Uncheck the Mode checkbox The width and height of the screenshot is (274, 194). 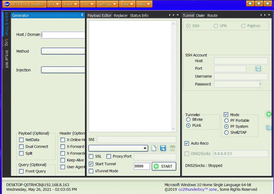tap(226, 115)
